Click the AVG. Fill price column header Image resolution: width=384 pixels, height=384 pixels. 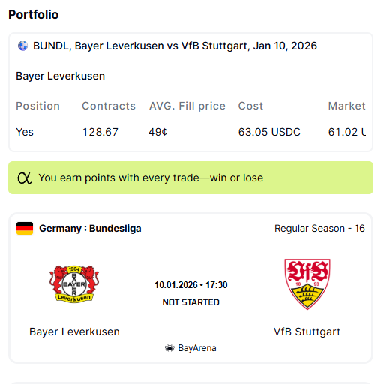coord(187,106)
